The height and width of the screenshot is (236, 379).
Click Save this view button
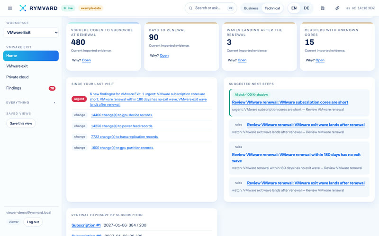[21, 123]
